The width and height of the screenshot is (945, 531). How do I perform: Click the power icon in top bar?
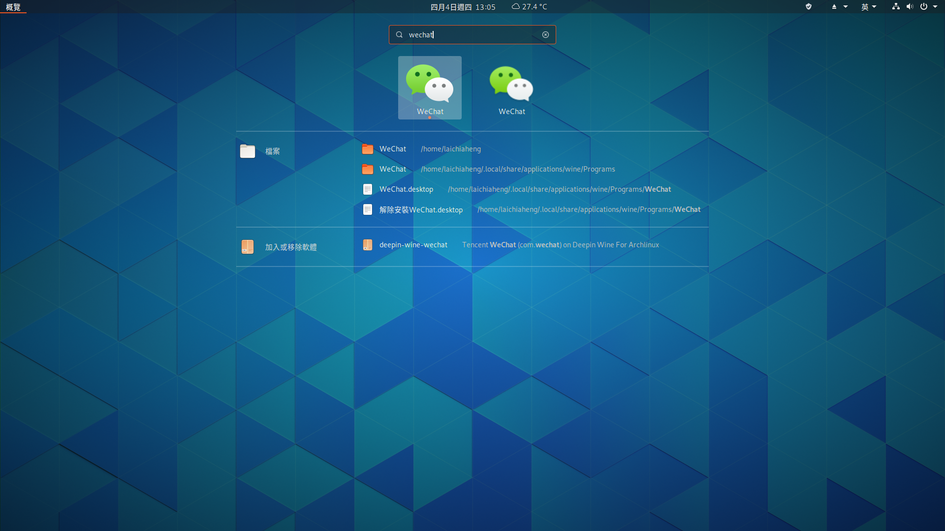(x=924, y=7)
